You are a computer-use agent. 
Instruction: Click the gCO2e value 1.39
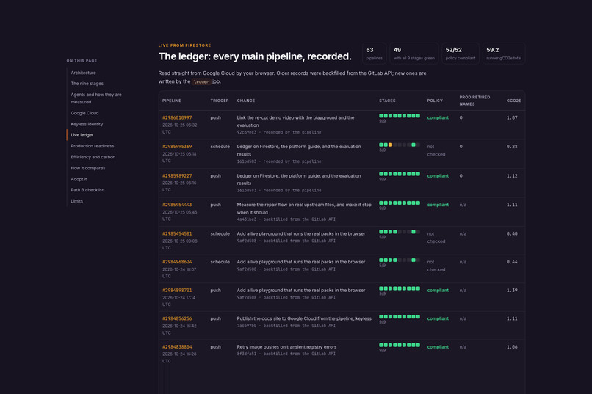512,291
